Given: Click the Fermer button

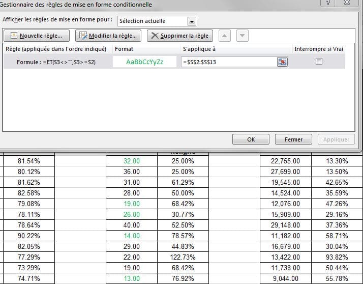Looking at the screenshot, I should pos(293,139).
